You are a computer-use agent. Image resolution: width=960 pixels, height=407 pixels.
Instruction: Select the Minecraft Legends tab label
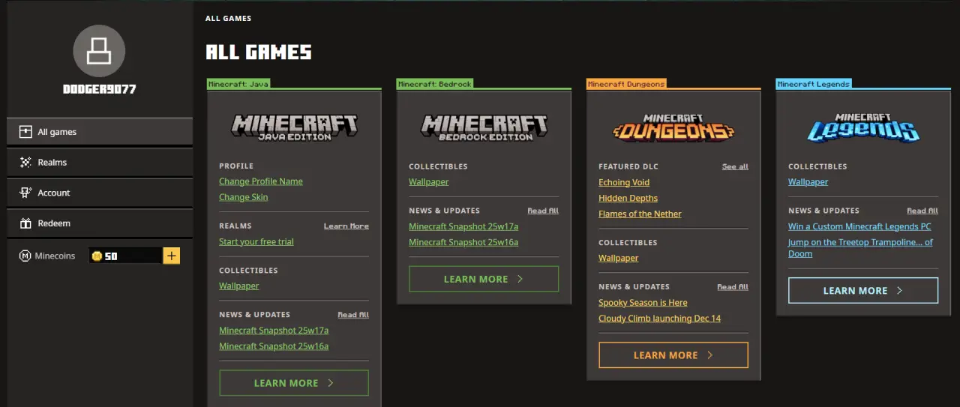814,84
